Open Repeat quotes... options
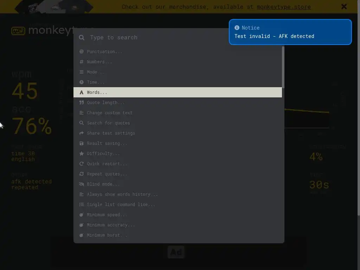 (178, 174)
